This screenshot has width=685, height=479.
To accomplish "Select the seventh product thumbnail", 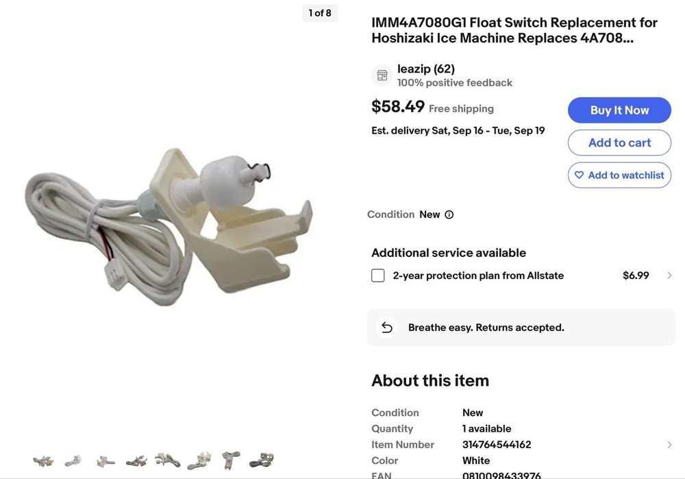I will pyautogui.click(x=231, y=460).
